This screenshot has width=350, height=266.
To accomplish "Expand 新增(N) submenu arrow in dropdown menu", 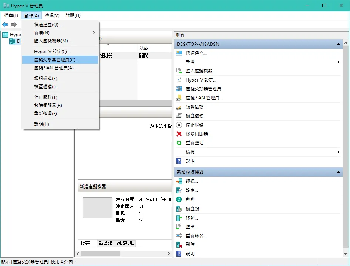I will coord(94,33).
